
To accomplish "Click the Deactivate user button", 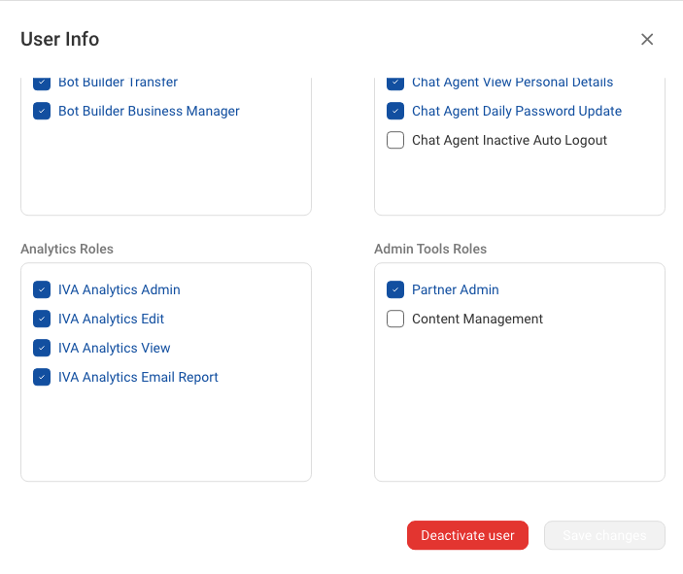I will [x=467, y=535].
